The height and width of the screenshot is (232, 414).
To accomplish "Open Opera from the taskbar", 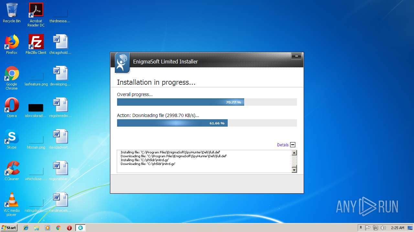I will [69, 228].
